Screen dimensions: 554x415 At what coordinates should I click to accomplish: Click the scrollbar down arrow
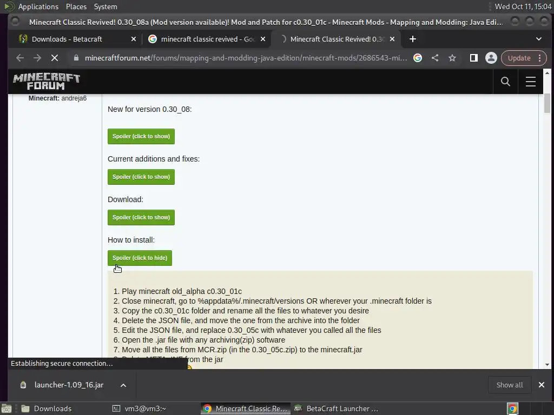[x=547, y=365]
